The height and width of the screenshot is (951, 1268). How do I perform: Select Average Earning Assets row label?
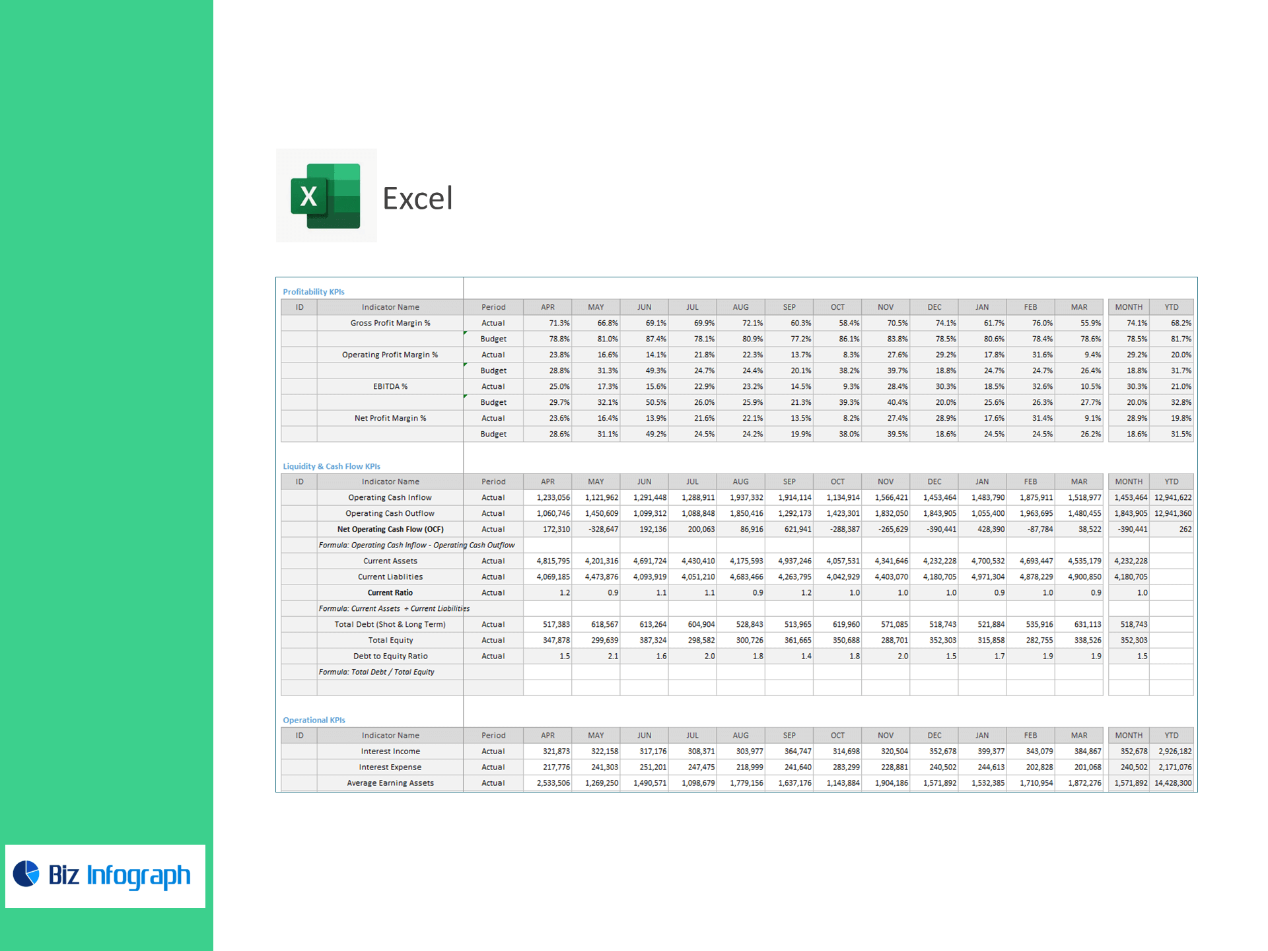pyautogui.click(x=390, y=783)
